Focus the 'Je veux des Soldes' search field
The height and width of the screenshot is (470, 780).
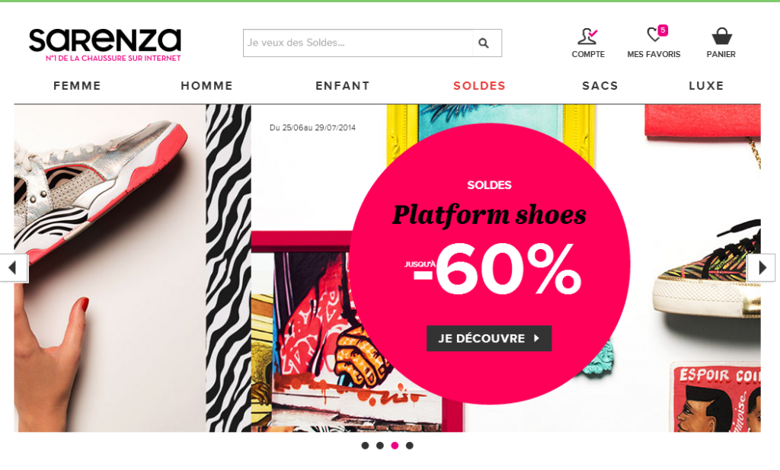click(x=358, y=43)
